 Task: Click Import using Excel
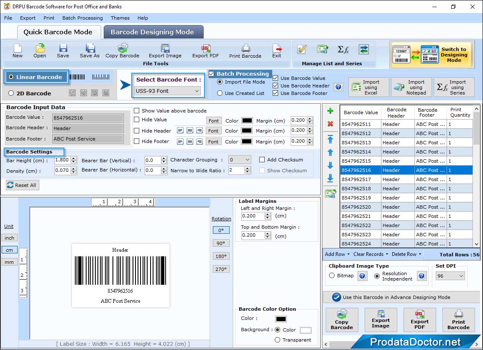coord(369,87)
